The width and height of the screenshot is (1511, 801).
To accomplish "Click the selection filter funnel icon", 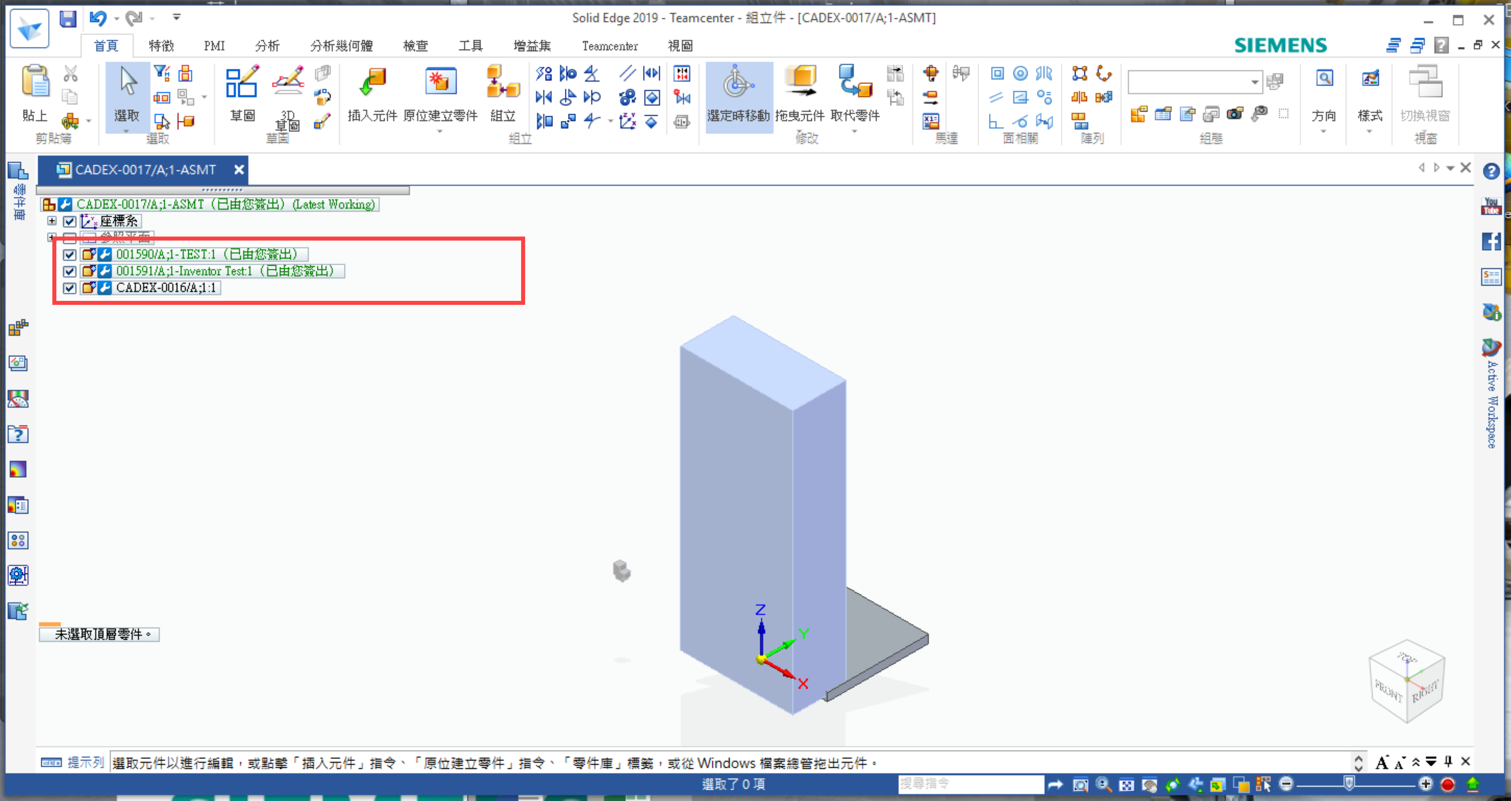I will coord(161,73).
